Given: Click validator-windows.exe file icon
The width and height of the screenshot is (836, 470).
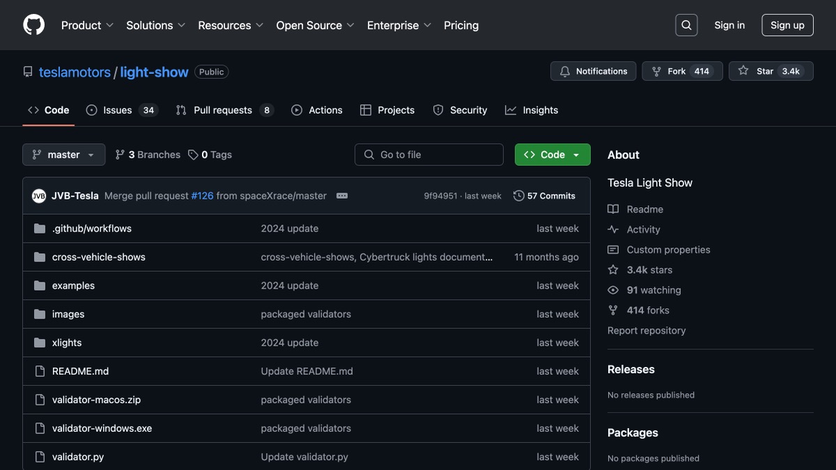Looking at the screenshot, I should pos(40,428).
